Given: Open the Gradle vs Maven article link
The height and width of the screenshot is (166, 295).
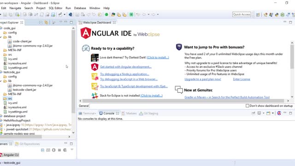Looking at the screenshot, I should (227, 97).
